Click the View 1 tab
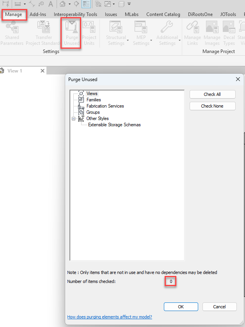This screenshot has width=245, height=327. point(14,71)
